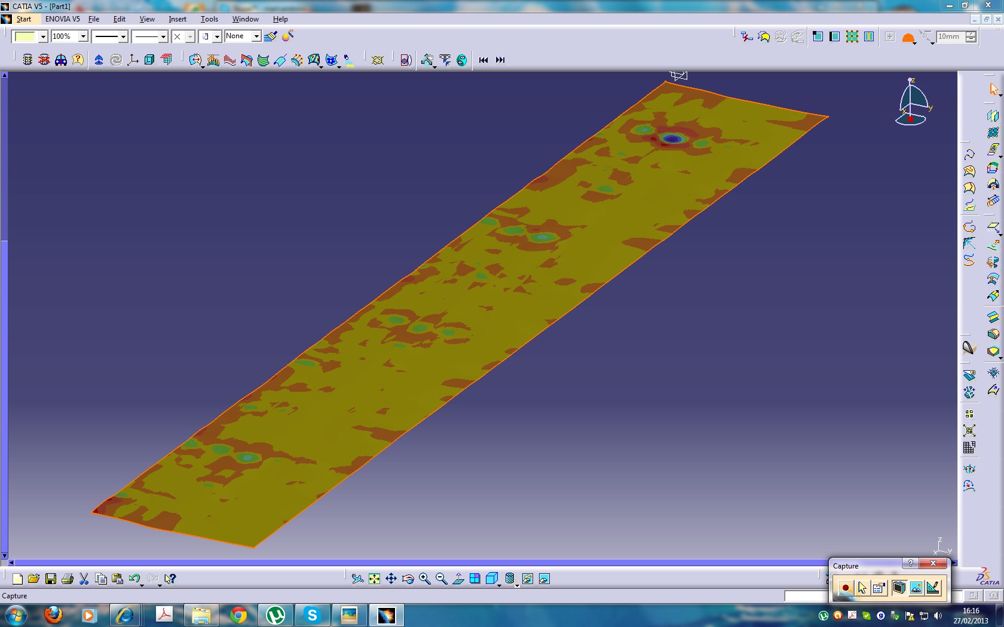Toggle the green grid control points icon
The height and width of the screenshot is (627, 1004).
(852, 36)
